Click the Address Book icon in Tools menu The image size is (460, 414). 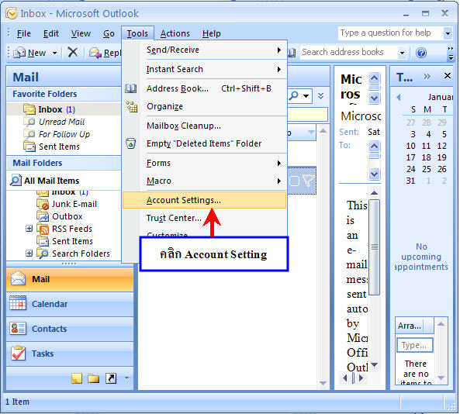[x=131, y=88]
